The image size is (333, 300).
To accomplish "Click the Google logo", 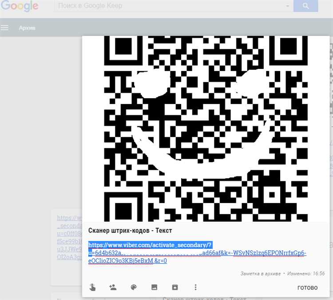I will (x=20, y=6).
